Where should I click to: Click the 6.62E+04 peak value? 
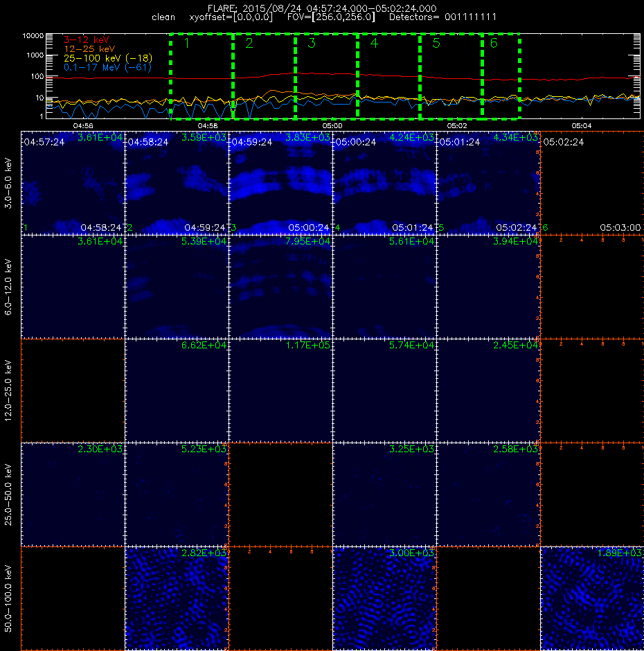click(204, 345)
